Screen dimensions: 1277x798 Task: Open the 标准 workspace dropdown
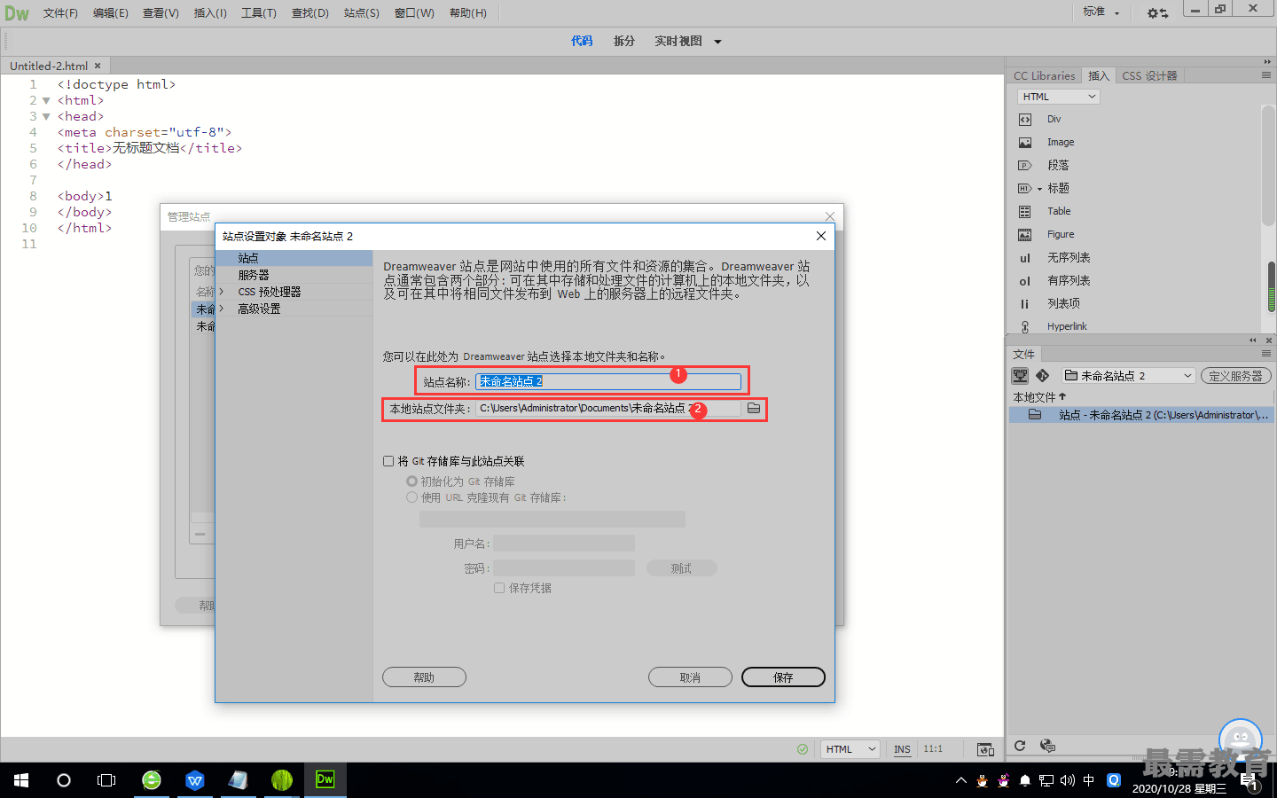click(1101, 12)
